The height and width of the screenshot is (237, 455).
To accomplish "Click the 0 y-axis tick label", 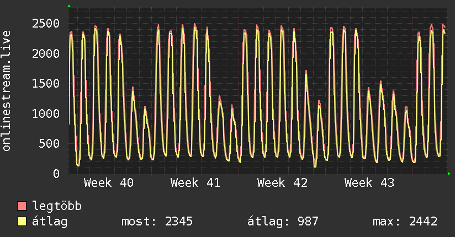I will pos(56,174).
